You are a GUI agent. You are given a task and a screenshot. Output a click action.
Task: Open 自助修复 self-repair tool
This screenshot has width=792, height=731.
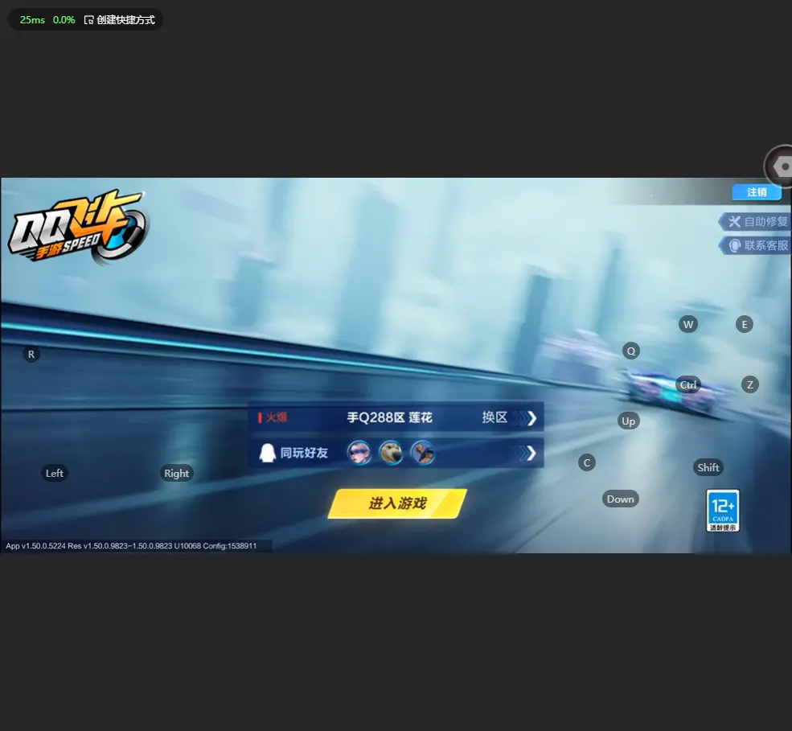756,221
